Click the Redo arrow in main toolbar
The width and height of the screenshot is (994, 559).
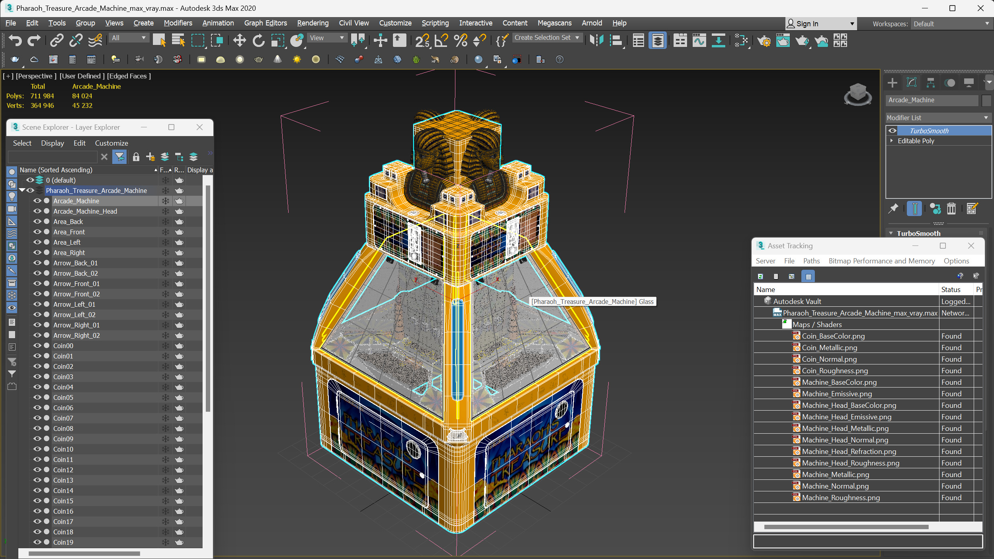34,40
